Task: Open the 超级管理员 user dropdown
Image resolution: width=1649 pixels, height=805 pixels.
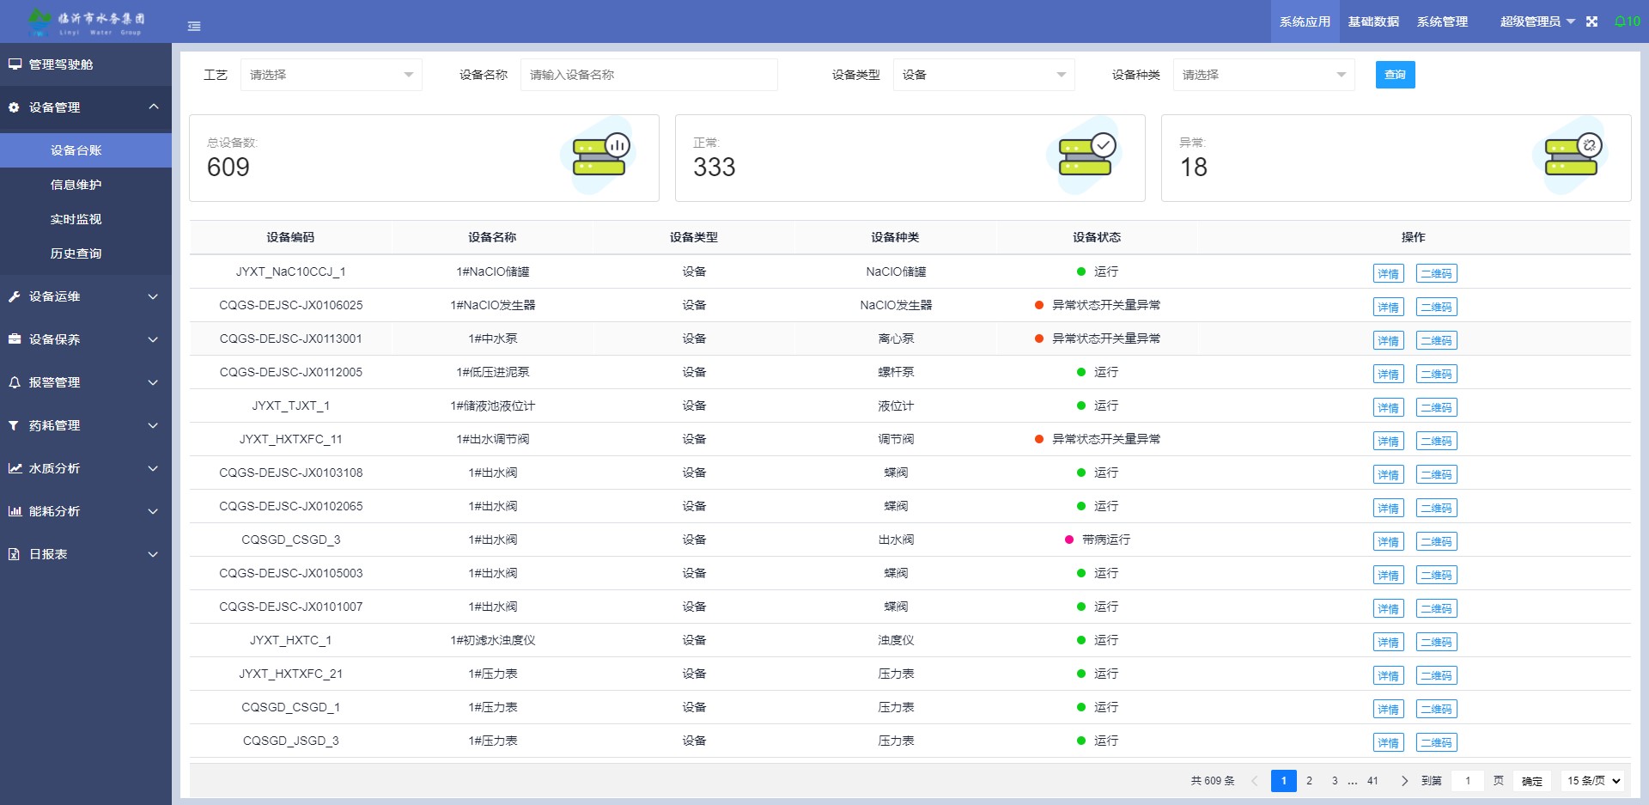Action: point(1537,21)
